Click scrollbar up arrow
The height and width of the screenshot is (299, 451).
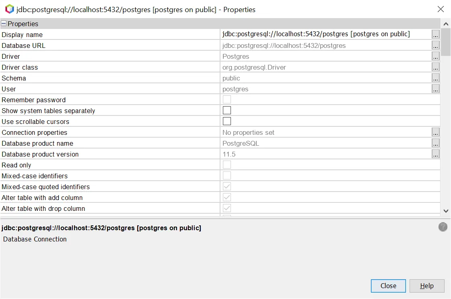pyautogui.click(x=446, y=23)
